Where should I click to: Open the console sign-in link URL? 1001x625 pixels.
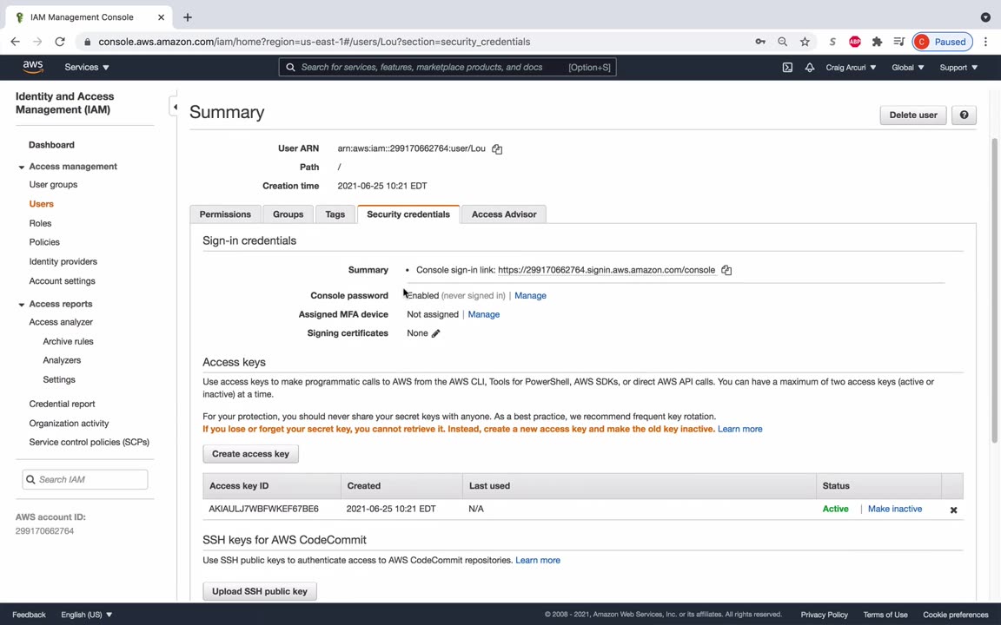point(607,270)
